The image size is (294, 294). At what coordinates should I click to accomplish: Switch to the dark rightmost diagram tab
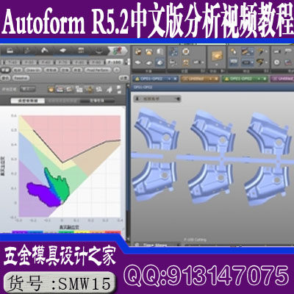pos(97,101)
